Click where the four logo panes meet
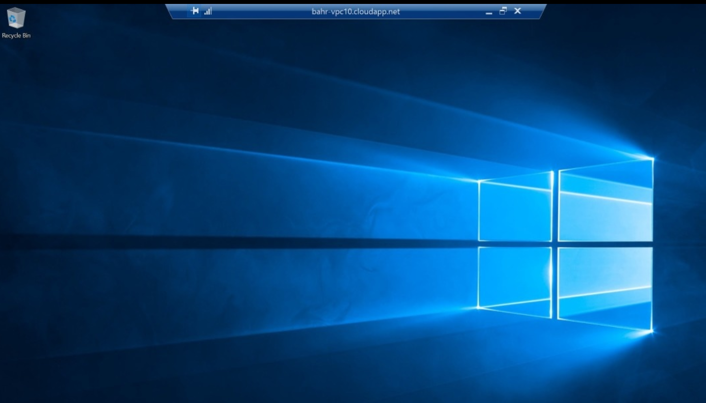The image size is (706, 403). pyautogui.click(x=555, y=244)
